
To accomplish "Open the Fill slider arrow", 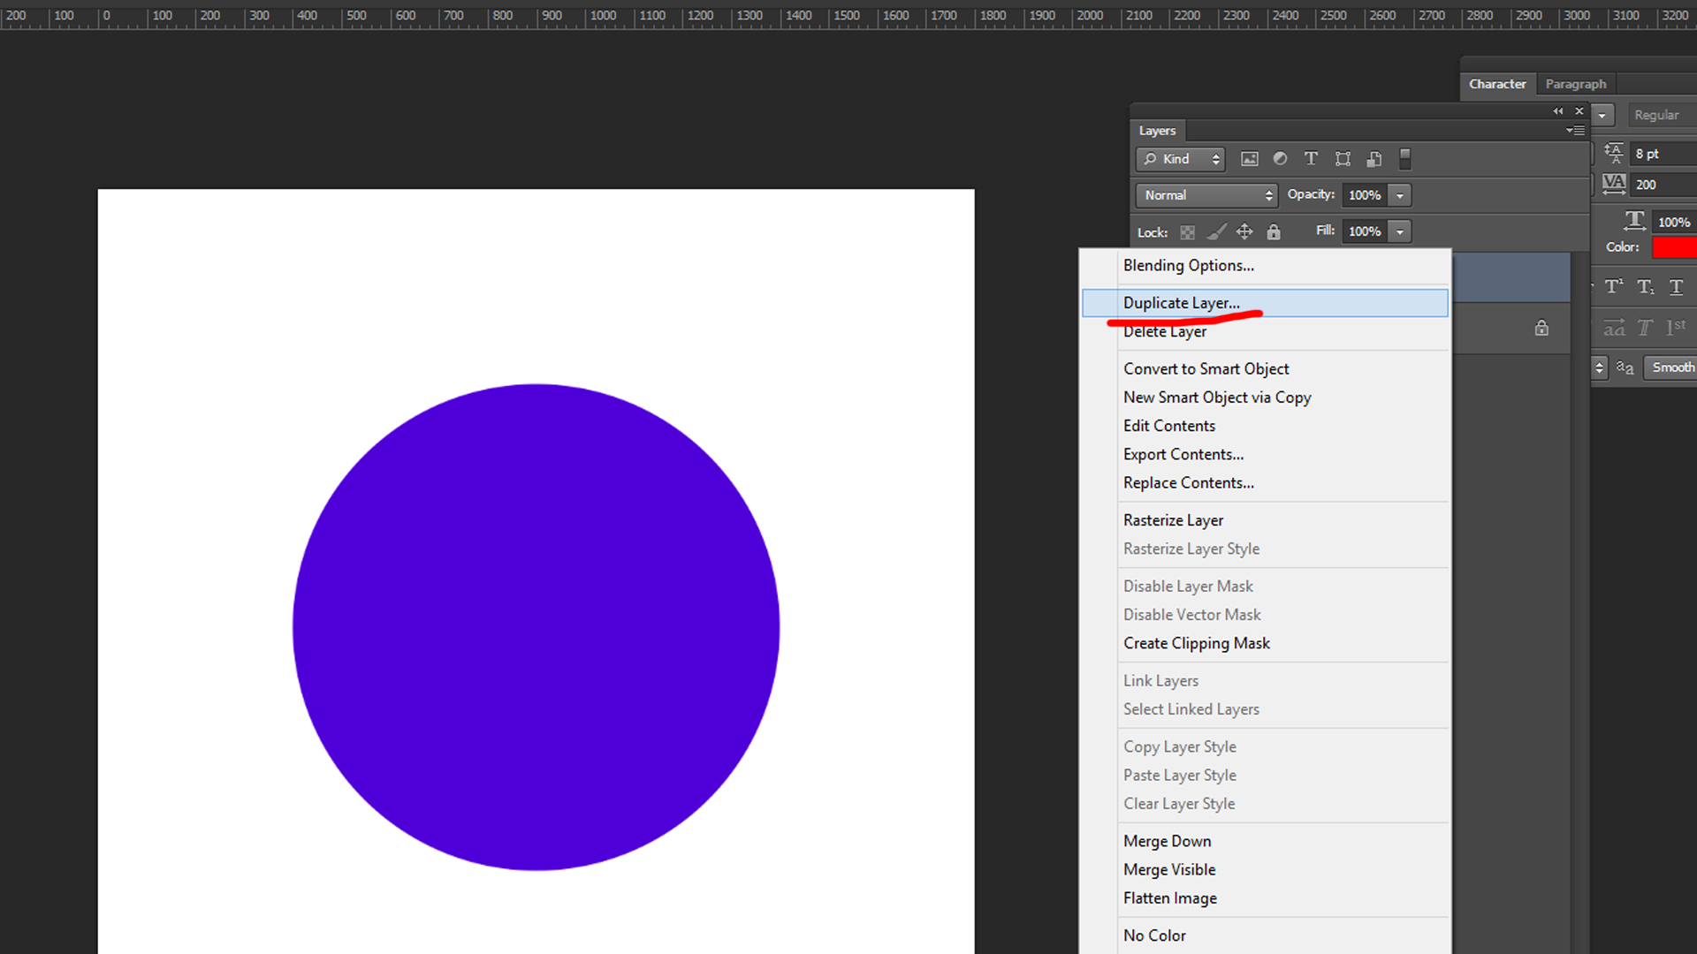I will click(x=1400, y=231).
